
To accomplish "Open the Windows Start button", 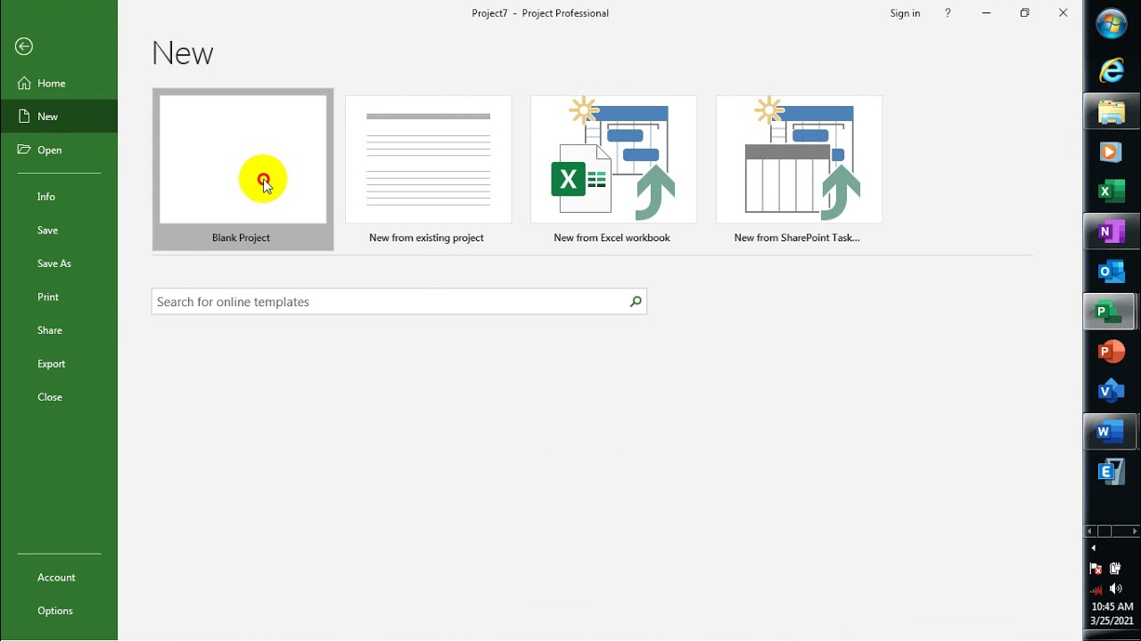I will click(1112, 25).
